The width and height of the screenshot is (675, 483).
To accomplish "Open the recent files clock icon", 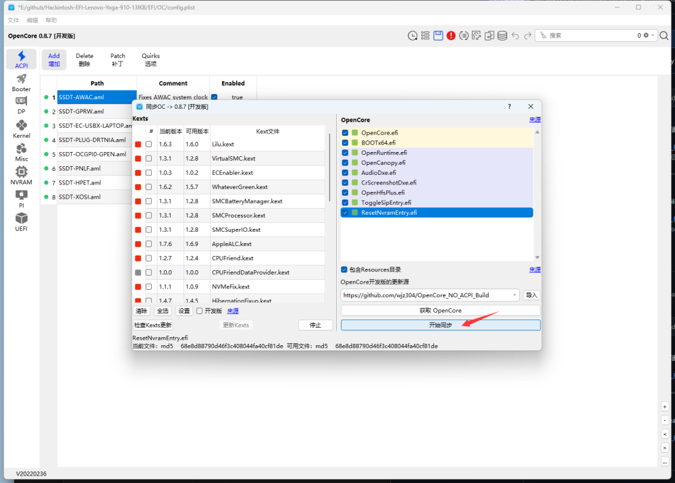I will tap(412, 36).
